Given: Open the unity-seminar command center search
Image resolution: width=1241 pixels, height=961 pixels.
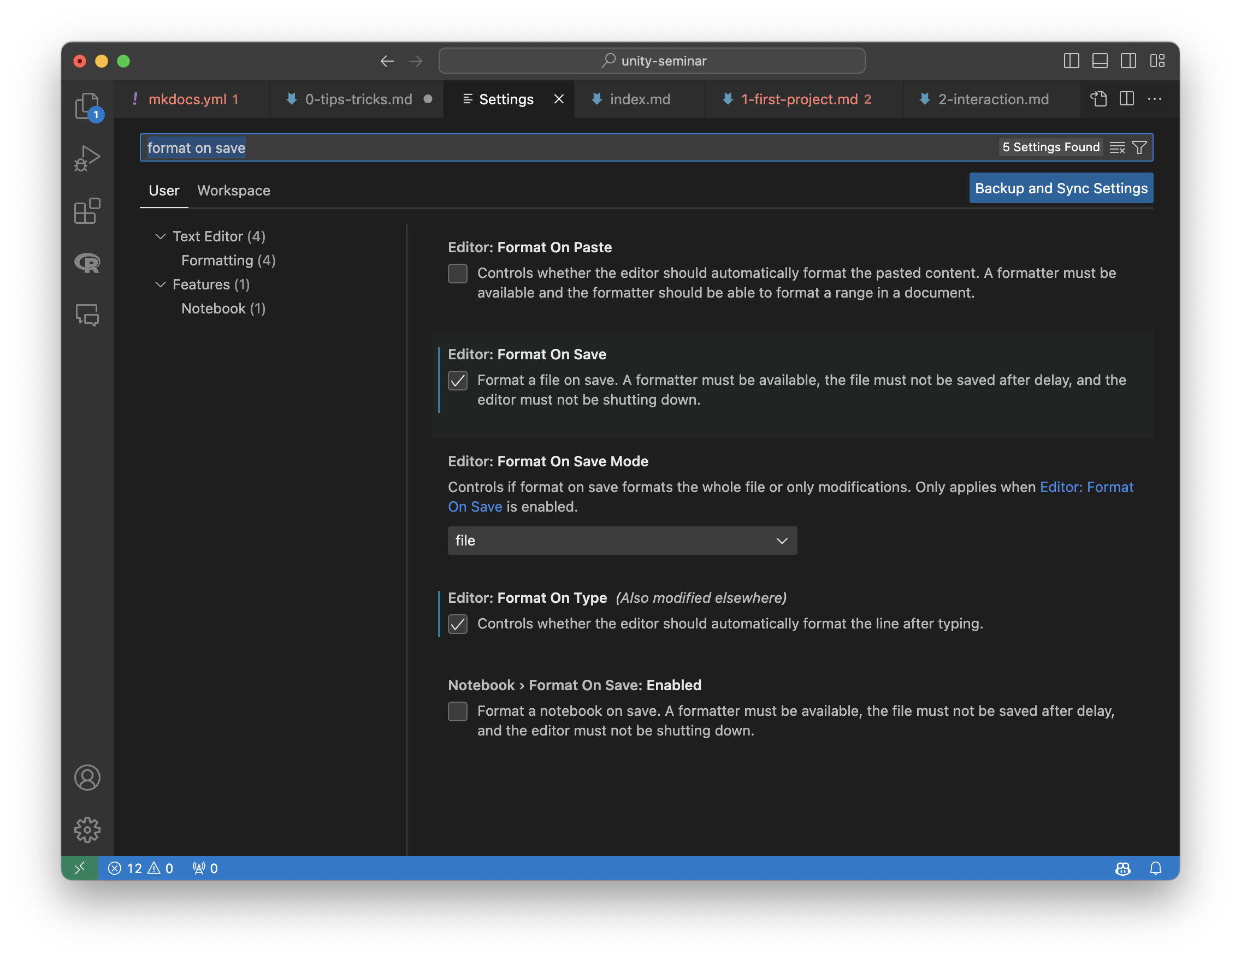Looking at the screenshot, I should pyautogui.click(x=652, y=61).
